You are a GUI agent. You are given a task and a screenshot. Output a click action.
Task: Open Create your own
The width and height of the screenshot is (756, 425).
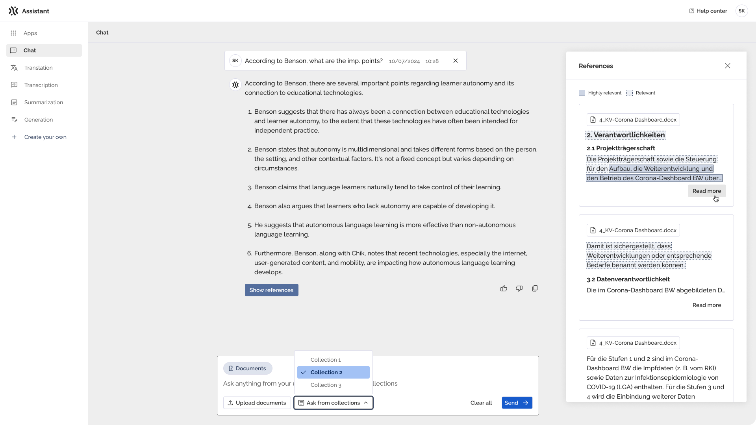(45, 137)
